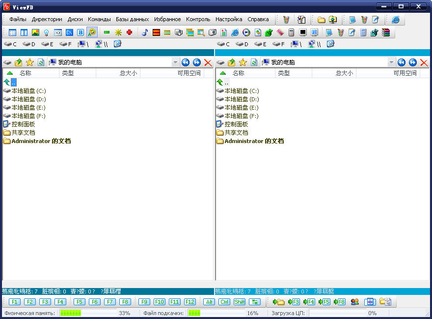Click the music note icon in toolbar
The image size is (432, 319).
[x=145, y=32]
